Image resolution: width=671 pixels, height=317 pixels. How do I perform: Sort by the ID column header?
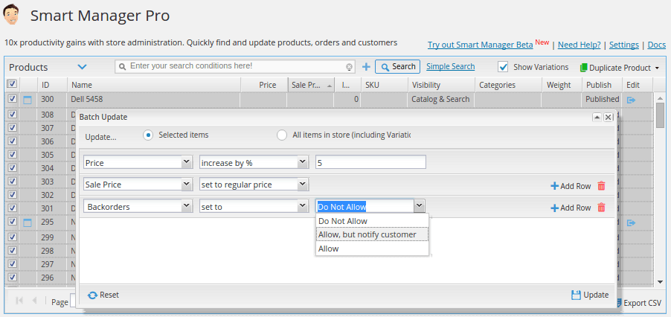point(52,85)
